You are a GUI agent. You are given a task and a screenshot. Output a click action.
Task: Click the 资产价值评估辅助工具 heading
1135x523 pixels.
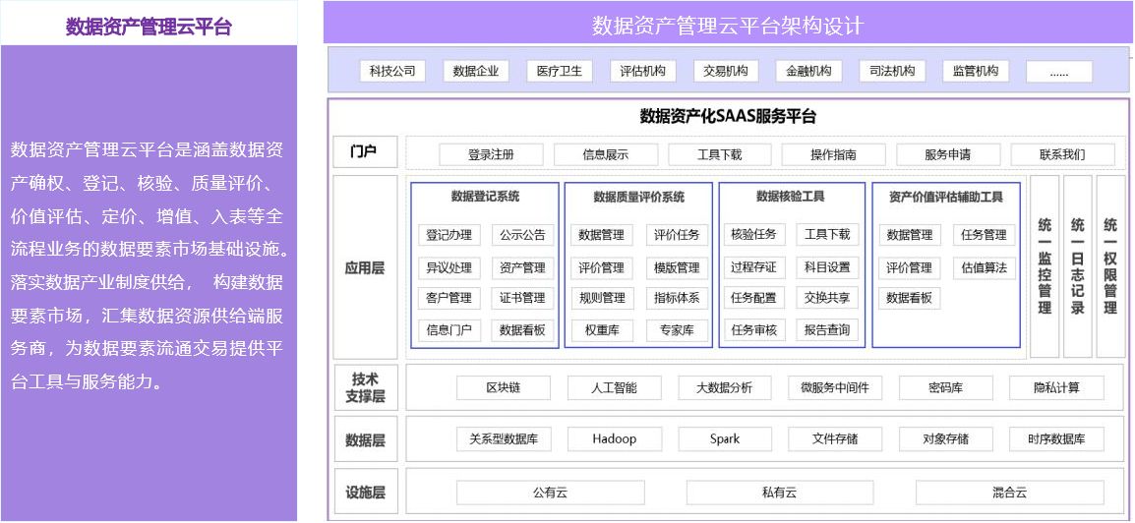click(x=946, y=196)
